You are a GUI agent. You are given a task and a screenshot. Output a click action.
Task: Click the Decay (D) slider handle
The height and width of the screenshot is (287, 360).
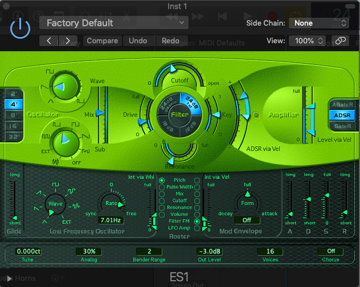click(x=309, y=199)
